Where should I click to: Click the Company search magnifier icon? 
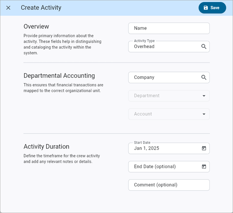pyautogui.click(x=204, y=77)
